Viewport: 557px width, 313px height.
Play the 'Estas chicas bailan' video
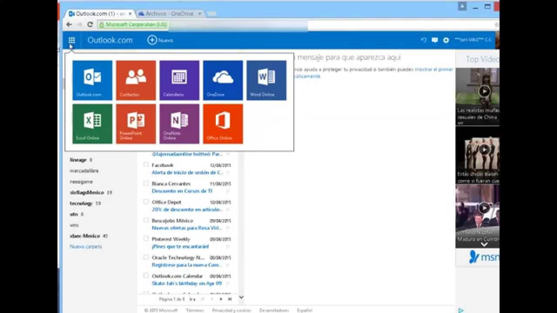point(484,150)
